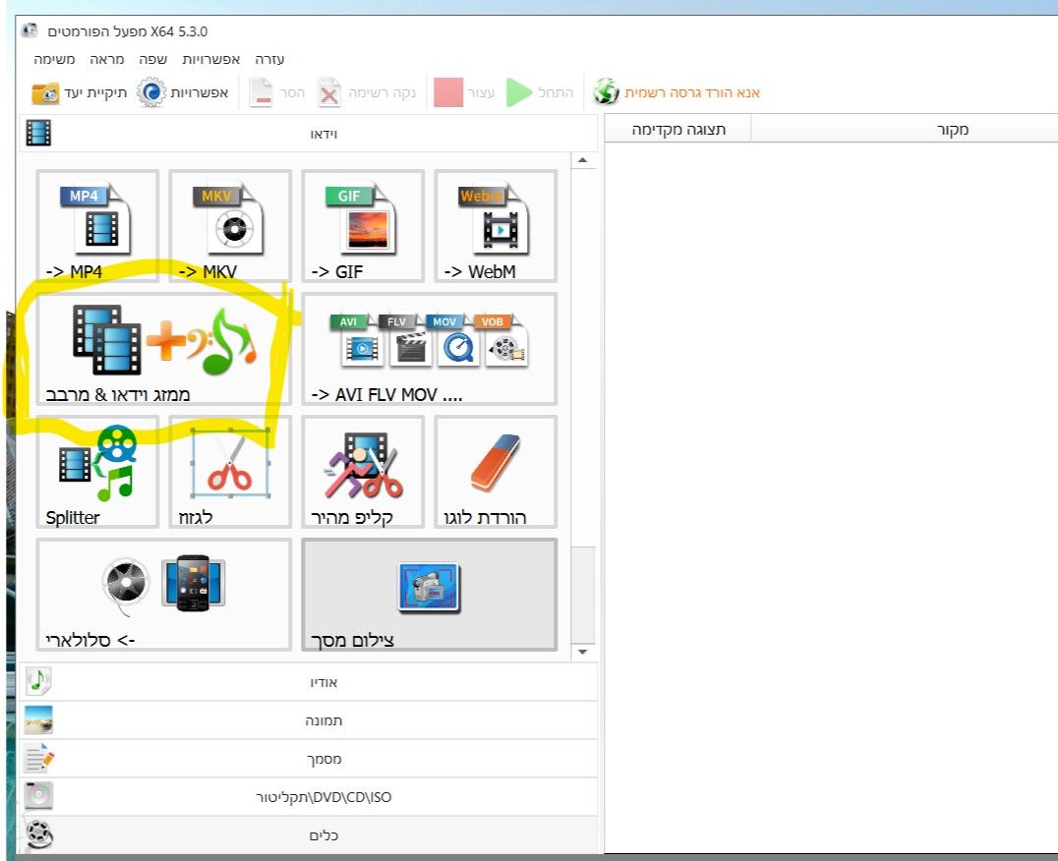The image size is (1058, 861).
Task: Click the application icon in the title bar
Action: pos(29,30)
